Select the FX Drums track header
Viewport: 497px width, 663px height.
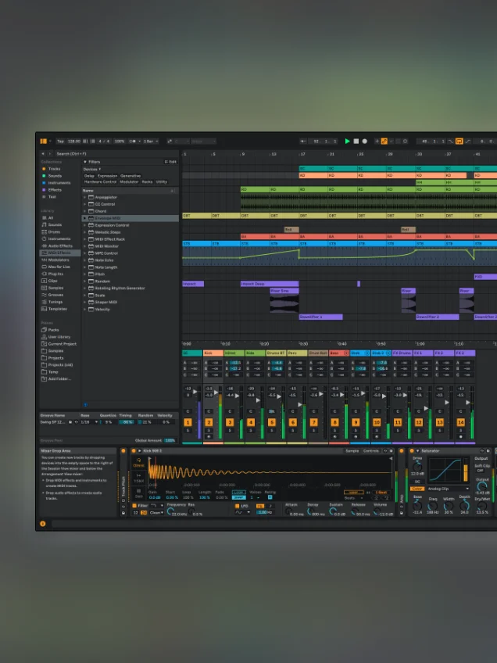[402, 353]
